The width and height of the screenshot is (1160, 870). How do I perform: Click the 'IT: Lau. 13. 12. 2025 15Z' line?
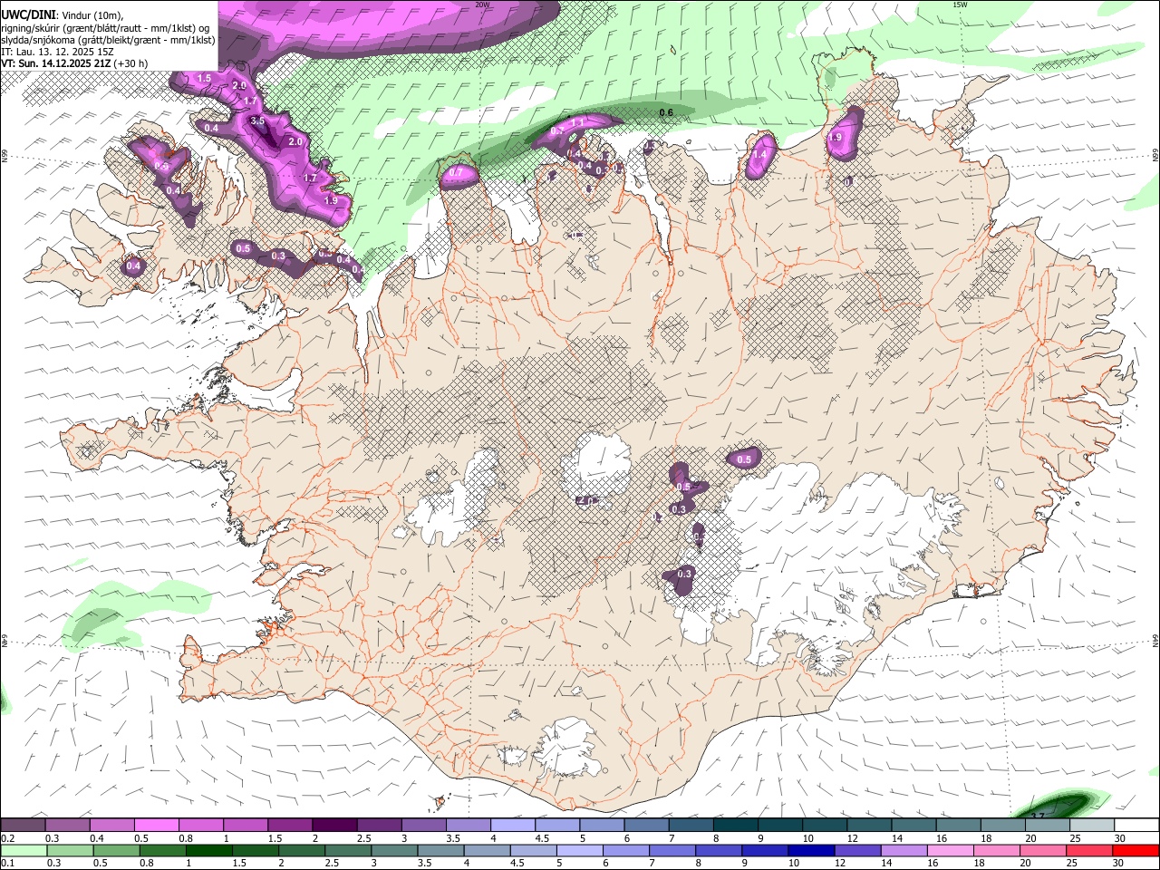58,52
